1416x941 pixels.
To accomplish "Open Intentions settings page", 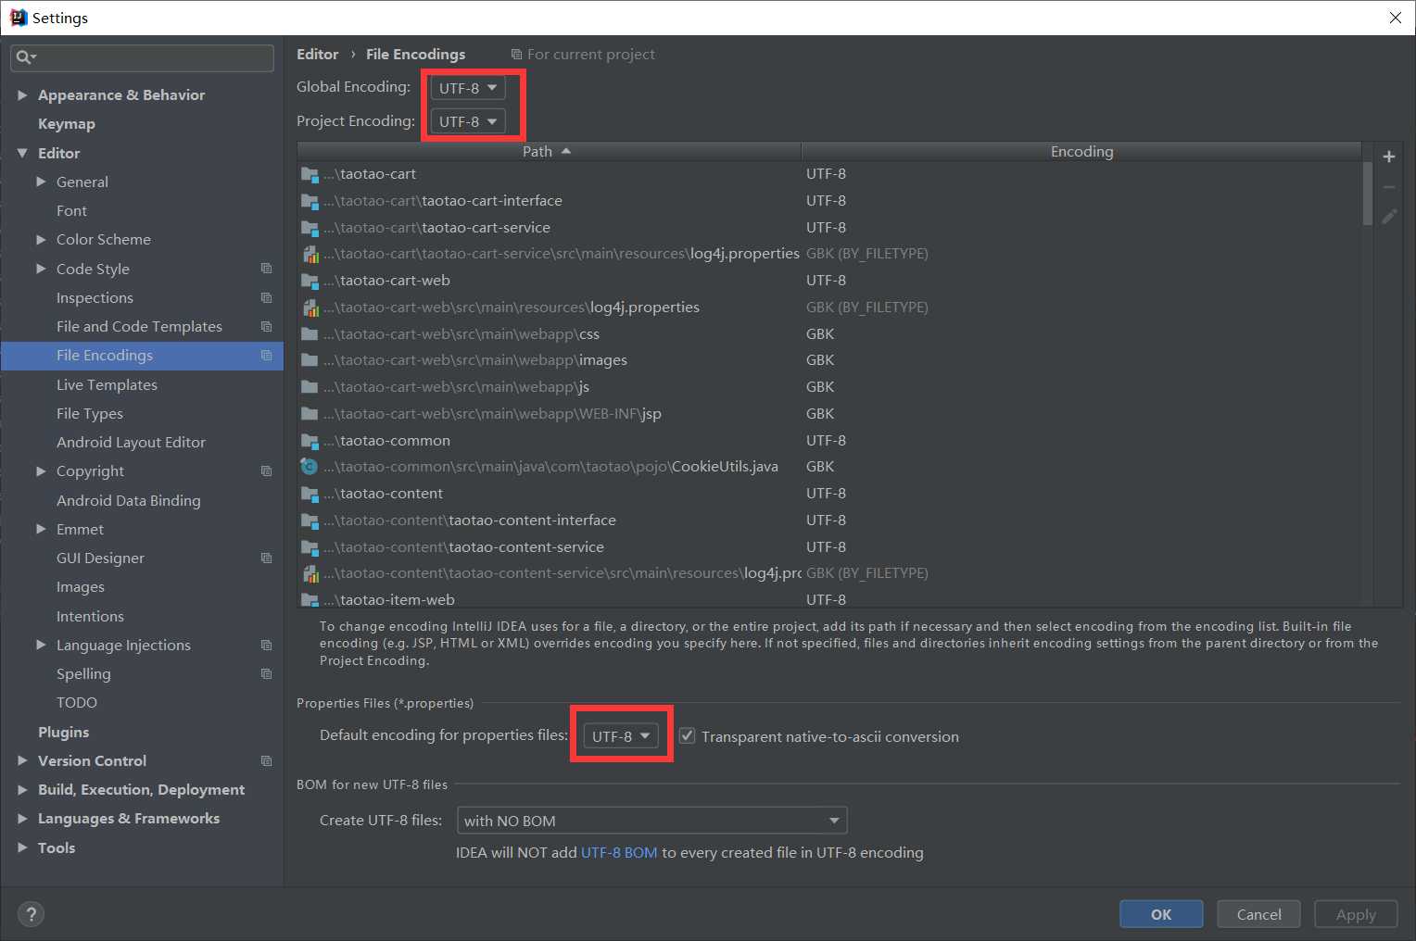I will tap(90, 616).
